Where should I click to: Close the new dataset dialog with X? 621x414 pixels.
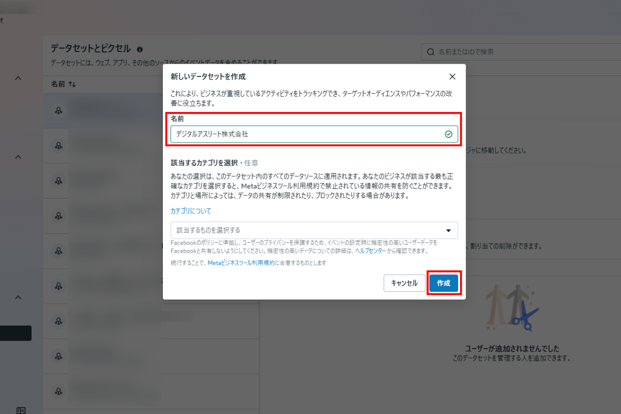point(452,76)
